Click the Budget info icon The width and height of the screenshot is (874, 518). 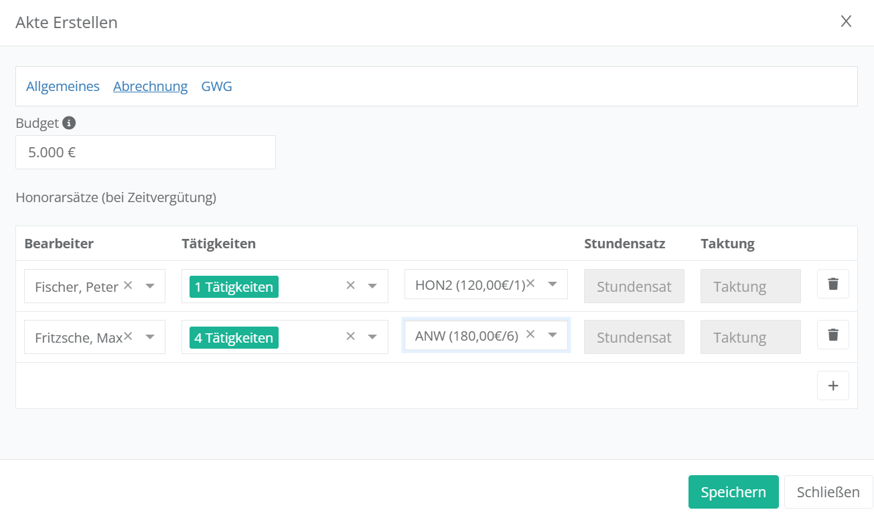pos(69,123)
